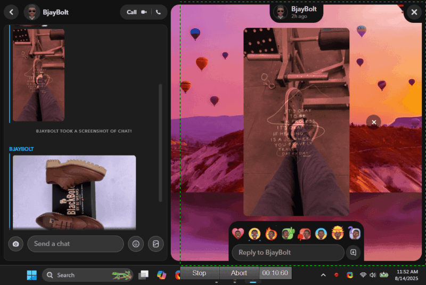Click the volume speaker tray icon
426x285 pixels.
point(372,275)
